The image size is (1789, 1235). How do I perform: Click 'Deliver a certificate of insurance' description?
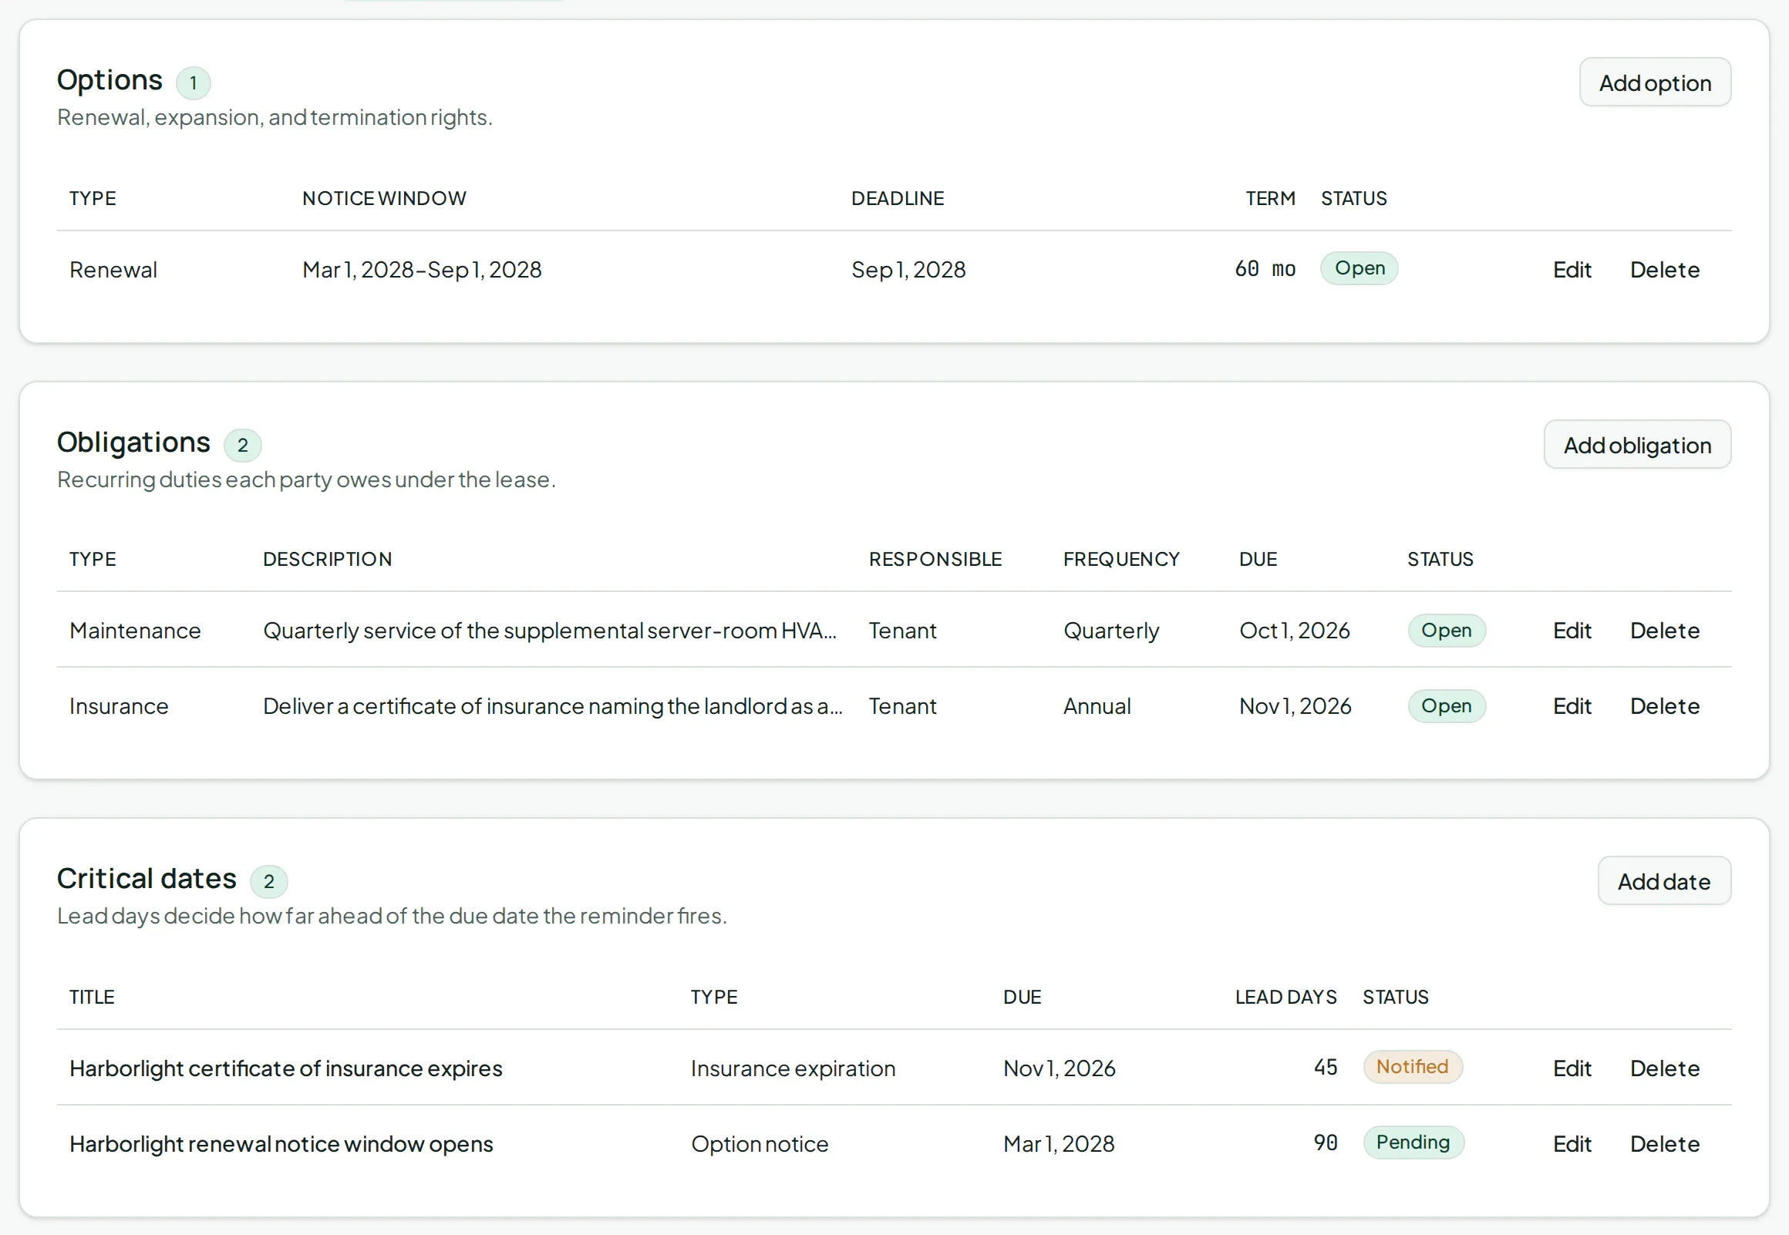(x=552, y=706)
